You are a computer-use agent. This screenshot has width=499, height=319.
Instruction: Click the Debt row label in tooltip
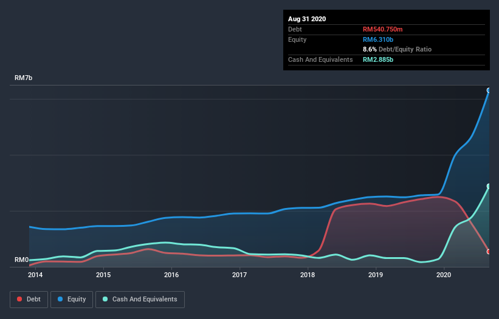pos(295,29)
